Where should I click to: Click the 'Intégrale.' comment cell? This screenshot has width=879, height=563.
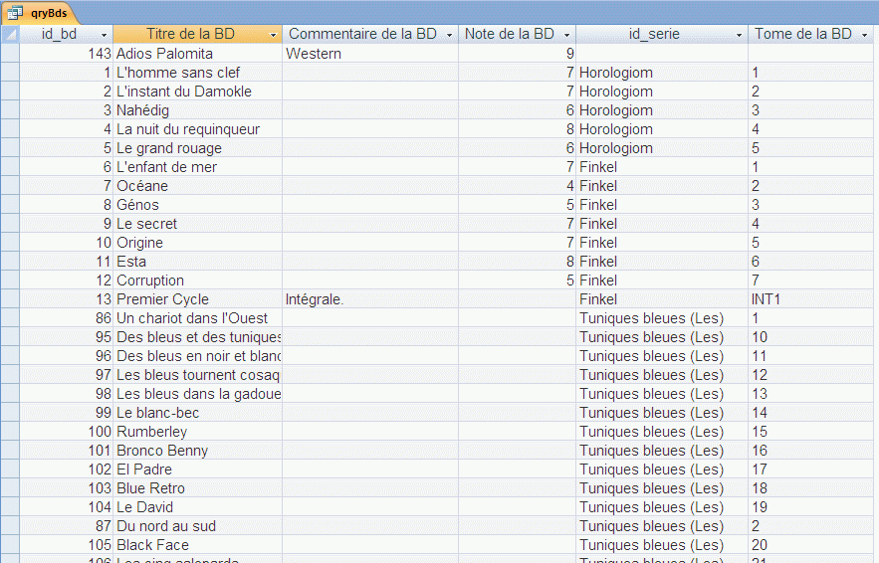tap(369, 299)
